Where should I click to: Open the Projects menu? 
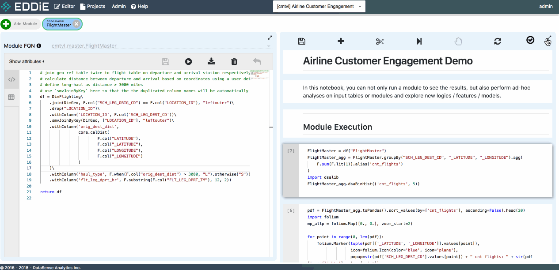point(93,7)
